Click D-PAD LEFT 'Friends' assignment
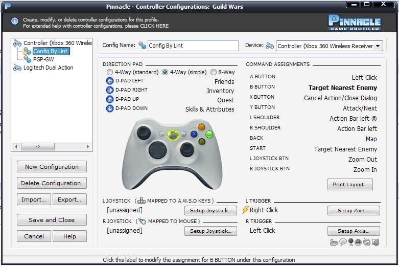Viewport: 399px width, 266px height. tap(224, 82)
